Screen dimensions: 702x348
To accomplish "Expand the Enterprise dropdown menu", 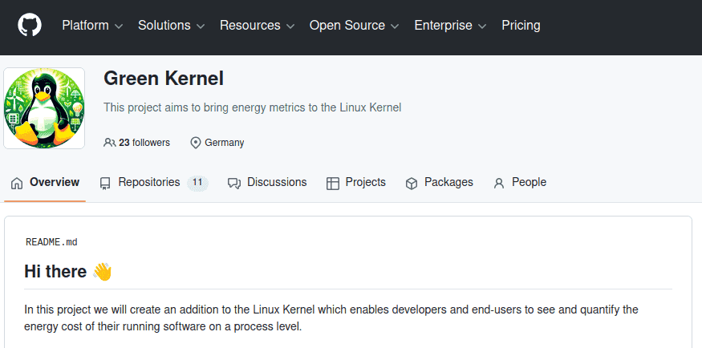I will pos(450,26).
